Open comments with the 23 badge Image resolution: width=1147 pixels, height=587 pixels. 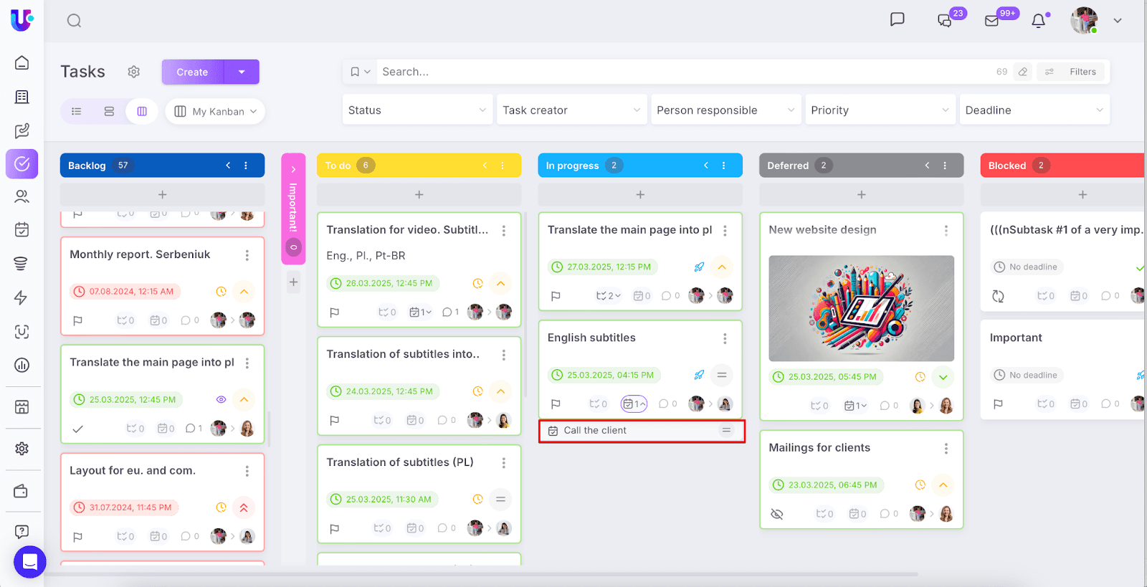(946, 20)
